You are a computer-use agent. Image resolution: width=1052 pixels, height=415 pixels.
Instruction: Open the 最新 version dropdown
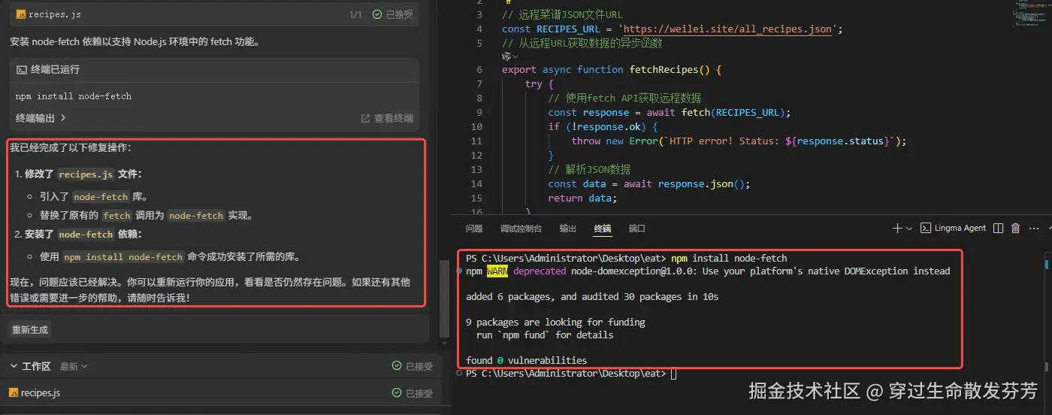pos(74,366)
